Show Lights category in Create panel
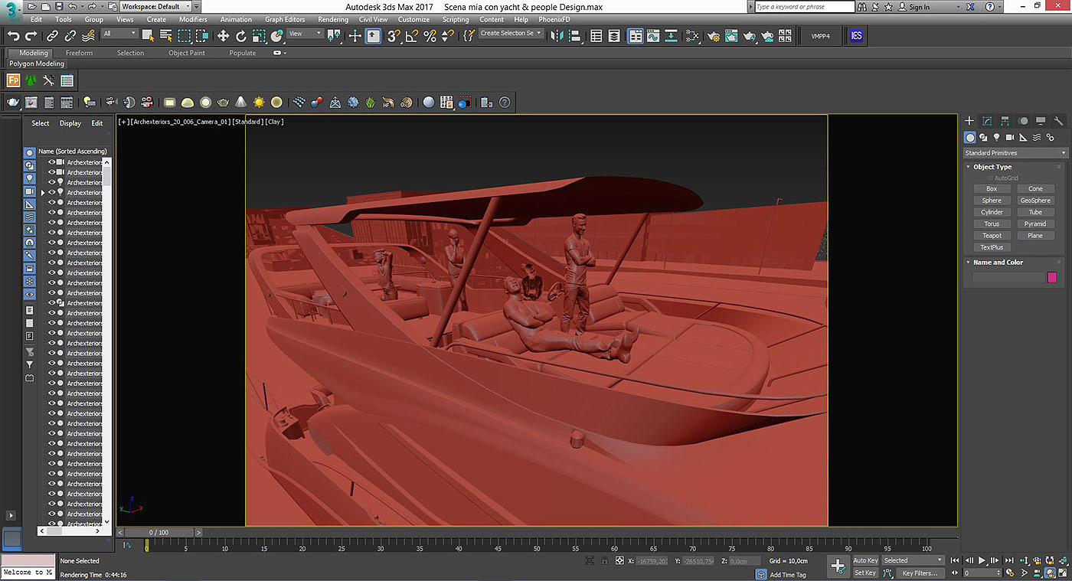The height and width of the screenshot is (581, 1072). [x=996, y=137]
